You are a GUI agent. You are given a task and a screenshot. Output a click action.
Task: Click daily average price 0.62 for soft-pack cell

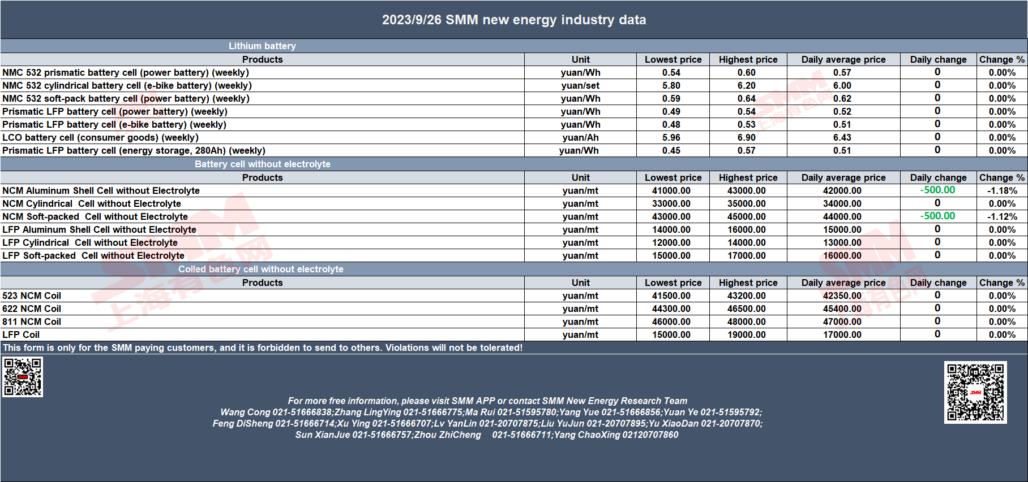tap(842, 98)
